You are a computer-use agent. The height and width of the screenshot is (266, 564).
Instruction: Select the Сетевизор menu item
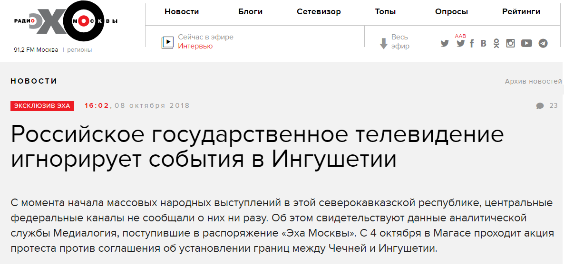pyautogui.click(x=319, y=12)
